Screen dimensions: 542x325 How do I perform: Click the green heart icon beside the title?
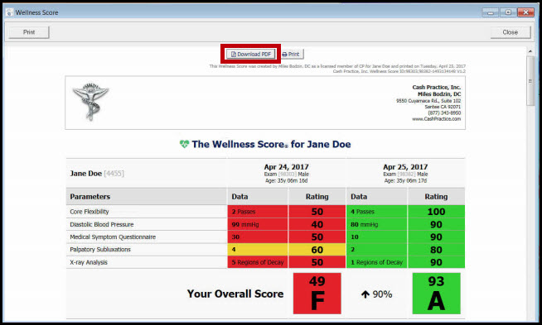point(184,144)
